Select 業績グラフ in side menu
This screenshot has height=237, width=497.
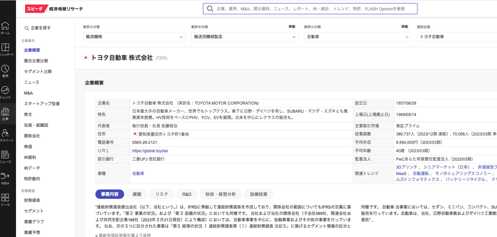pos(34,222)
